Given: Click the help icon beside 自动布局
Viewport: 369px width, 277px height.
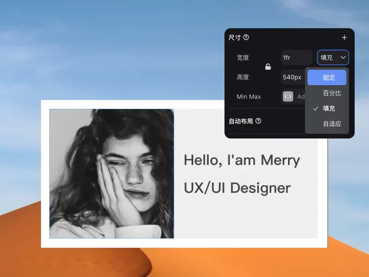Looking at the screenshot, I should pyautogui.click(x=258, y=121).
